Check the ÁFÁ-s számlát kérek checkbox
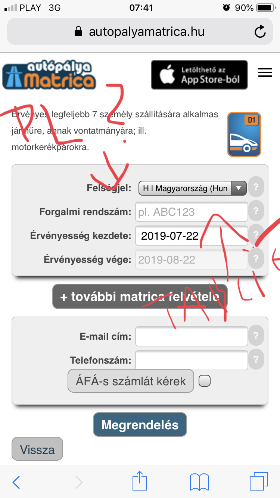 click(x=205, y=381)
